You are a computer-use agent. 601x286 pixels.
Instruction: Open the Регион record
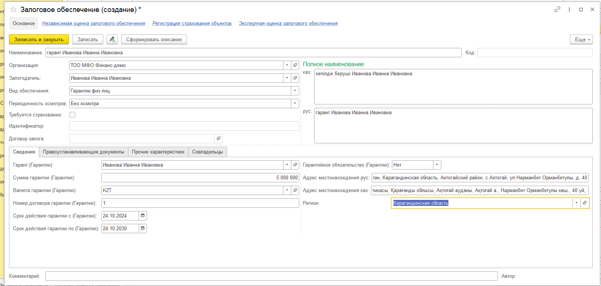(x=585, y=203)
